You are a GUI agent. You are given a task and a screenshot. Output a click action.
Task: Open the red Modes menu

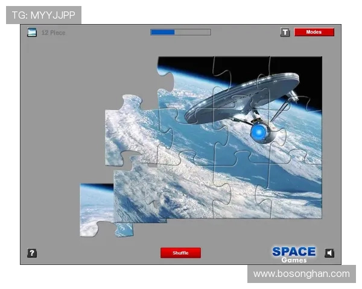pos(314,33)
